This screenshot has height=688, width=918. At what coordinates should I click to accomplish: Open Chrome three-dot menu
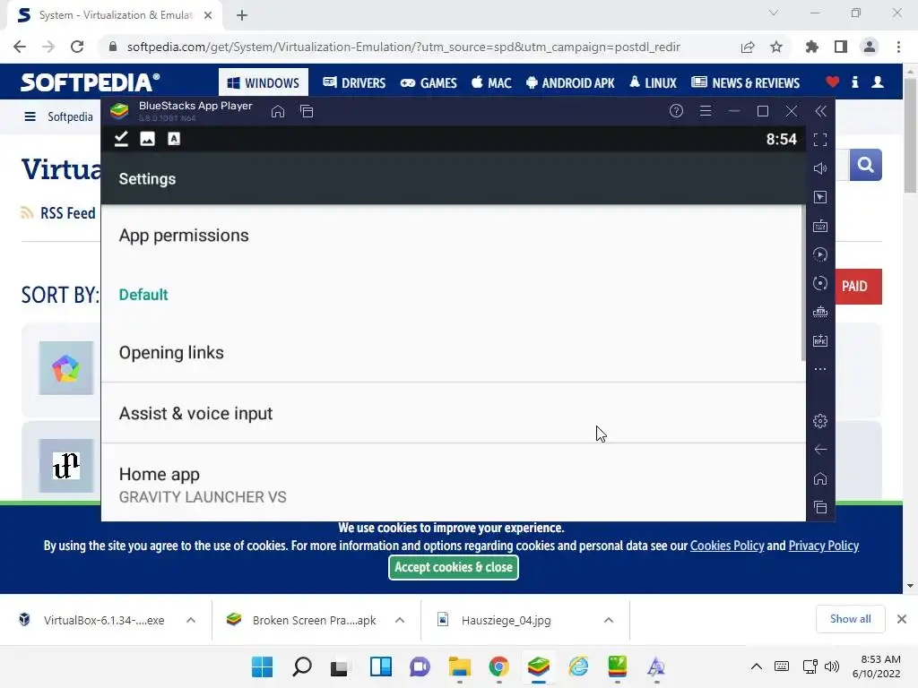898,47
